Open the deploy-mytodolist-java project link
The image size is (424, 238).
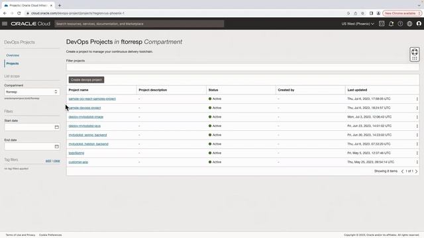point(85,126)
